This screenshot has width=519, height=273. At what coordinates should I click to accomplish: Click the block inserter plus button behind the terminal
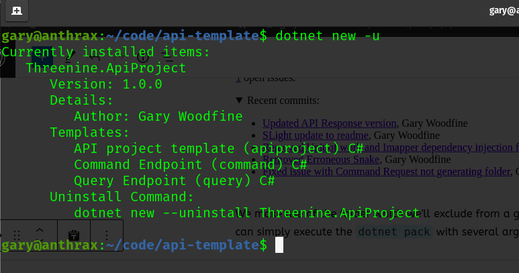tap(42, 58)
